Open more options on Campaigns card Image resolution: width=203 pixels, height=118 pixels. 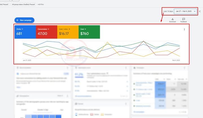pos(185,68)
